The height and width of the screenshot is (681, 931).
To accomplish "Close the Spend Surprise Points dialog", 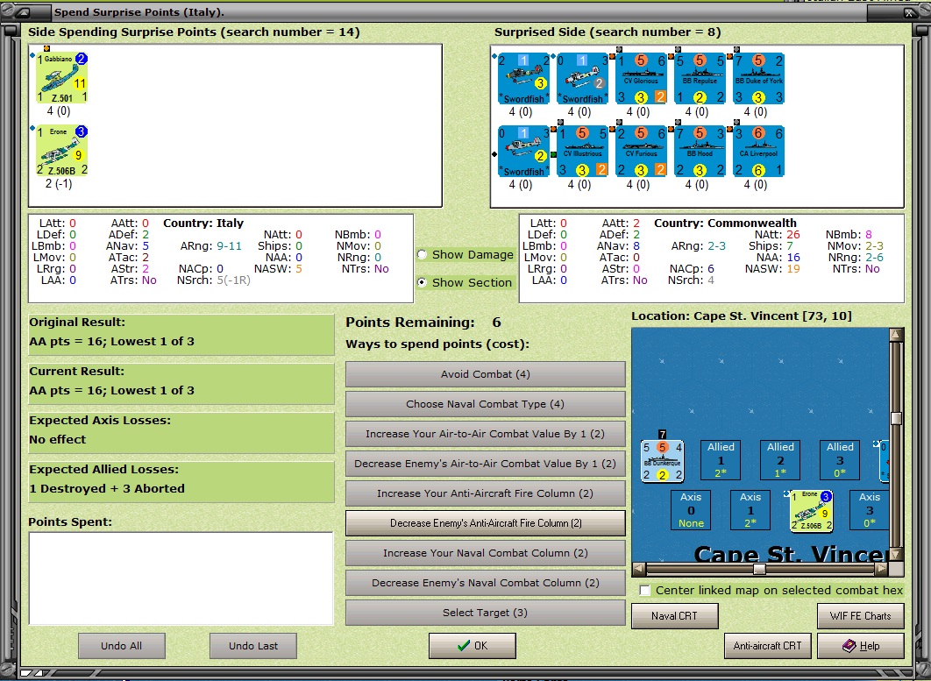I will click(x=909, y=12).
